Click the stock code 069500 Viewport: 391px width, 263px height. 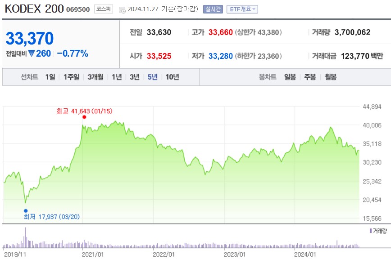tap(78, 9)
